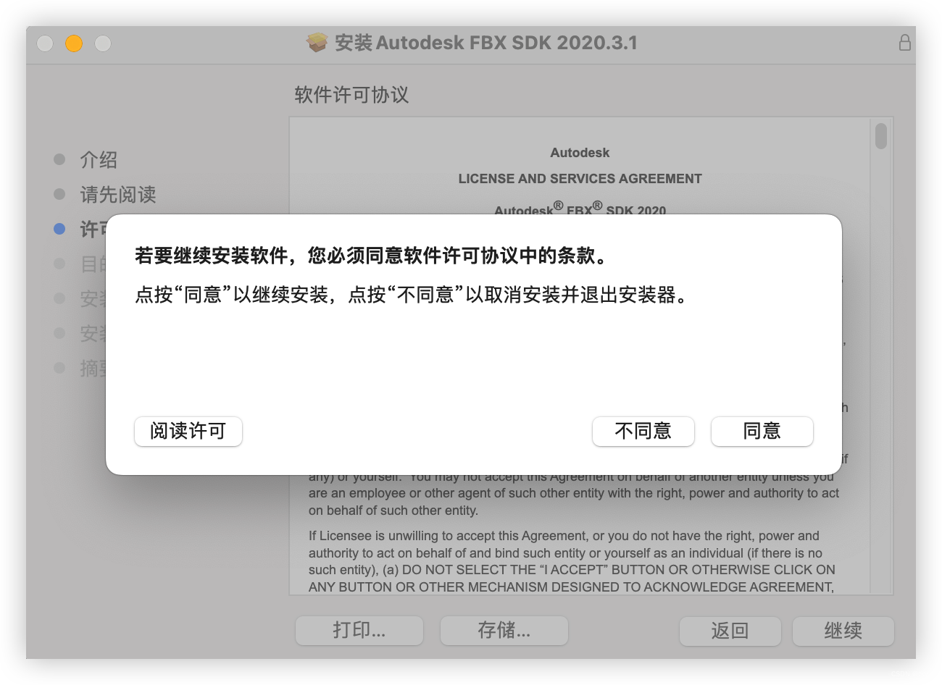Click the license text scrollbar thumb
Viewport: 942px width, 685px height.
(x=881, y=135)
